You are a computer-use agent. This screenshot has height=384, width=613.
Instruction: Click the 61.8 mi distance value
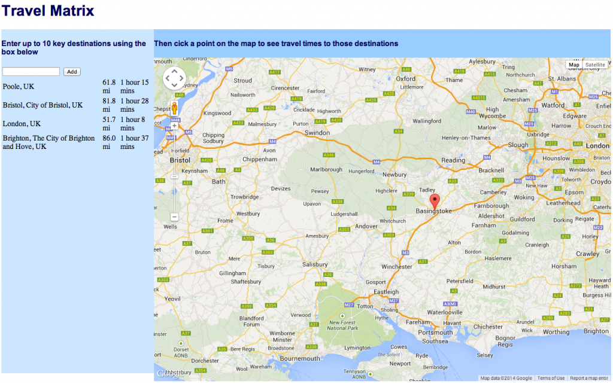pos(109,86)
